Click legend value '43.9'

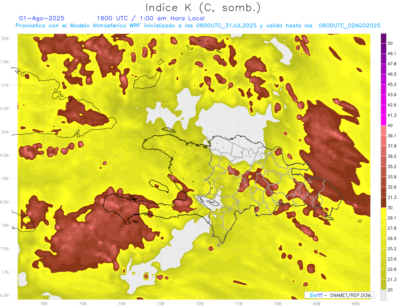391,95
